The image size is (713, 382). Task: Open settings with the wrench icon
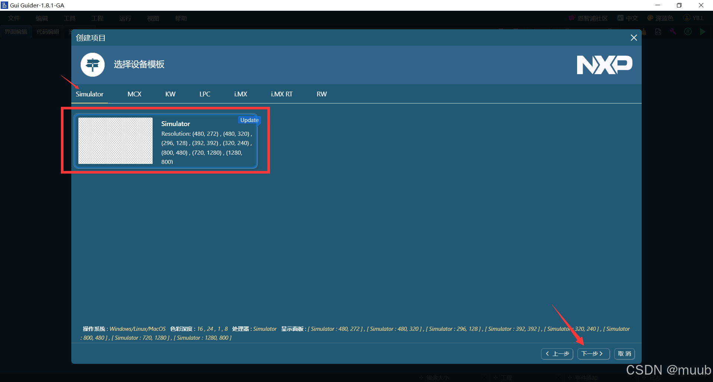pos(673,32)
